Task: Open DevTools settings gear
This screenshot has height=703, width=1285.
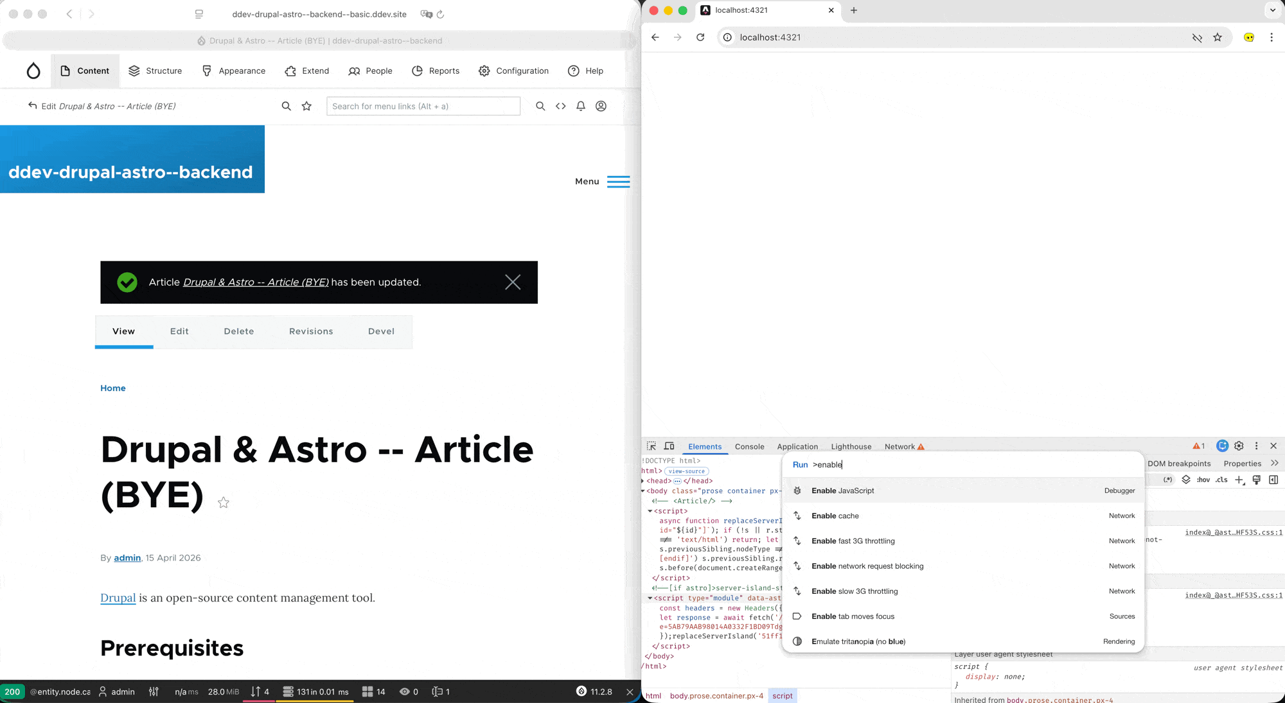Action: point(1239,446)
